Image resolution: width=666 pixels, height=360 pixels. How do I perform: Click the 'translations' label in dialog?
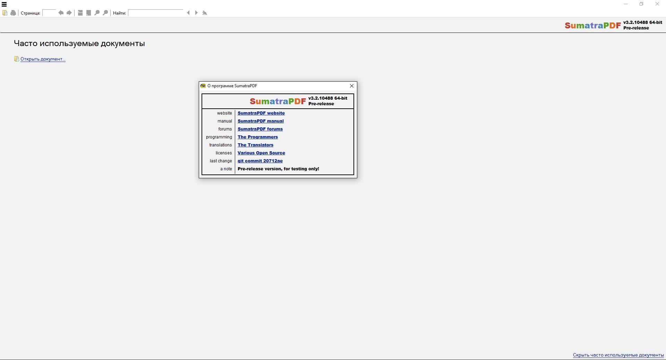[x=220, y=145]
